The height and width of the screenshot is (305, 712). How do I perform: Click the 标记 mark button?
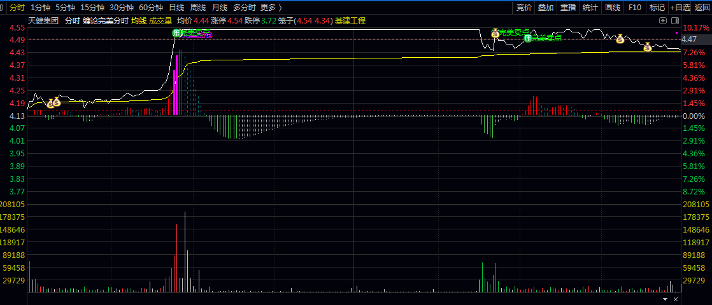[657, 7]
